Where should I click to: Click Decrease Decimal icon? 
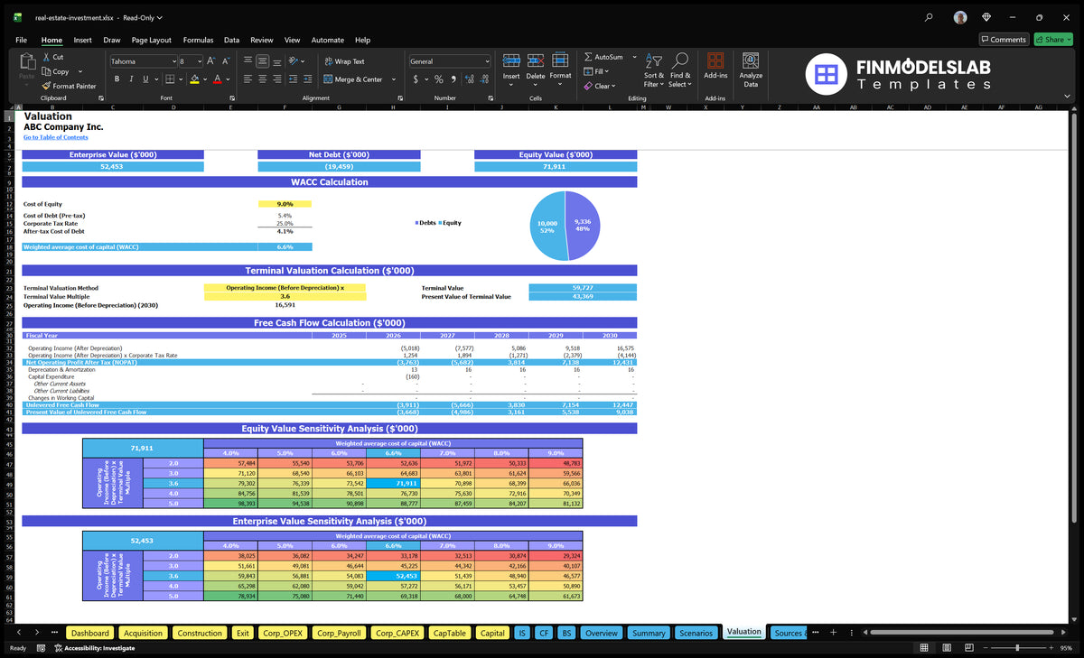coord(484,79)
